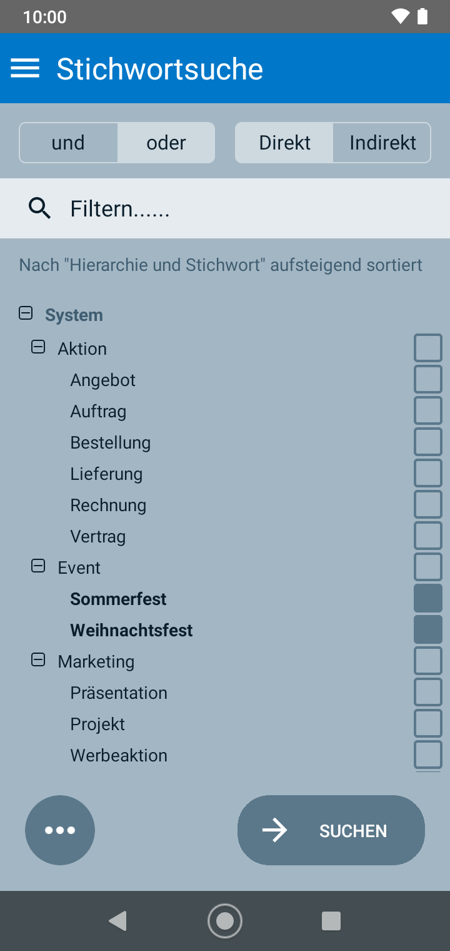This screenshot has width=450, height=951.
Task: Select the 'und' operator
Action: click(68, 143)
